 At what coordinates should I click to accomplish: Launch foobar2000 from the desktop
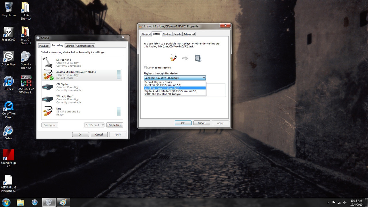click(9, 34)
